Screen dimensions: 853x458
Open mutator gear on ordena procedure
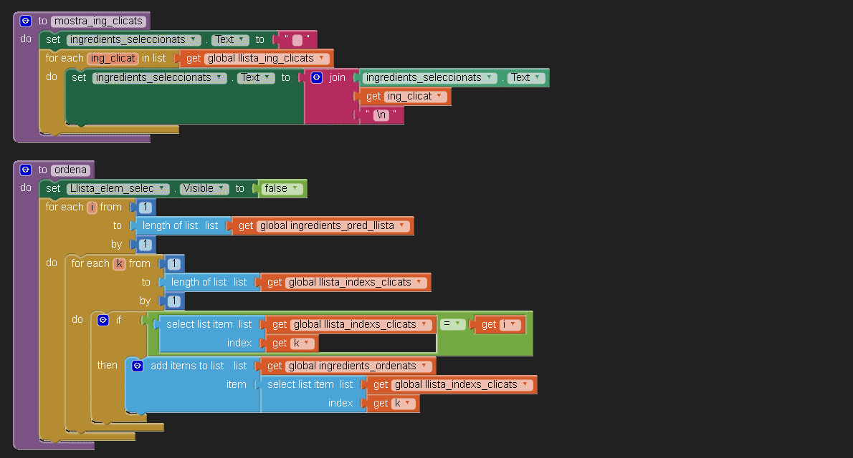pyautogui.click(x=26, y=170)
